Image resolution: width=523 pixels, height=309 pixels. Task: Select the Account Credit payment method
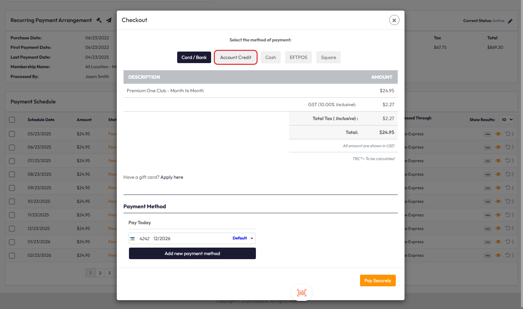[x=236, y=57]
